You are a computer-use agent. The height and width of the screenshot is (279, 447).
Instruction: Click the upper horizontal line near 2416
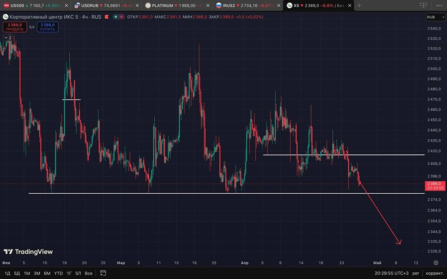(x=344, y=155)
